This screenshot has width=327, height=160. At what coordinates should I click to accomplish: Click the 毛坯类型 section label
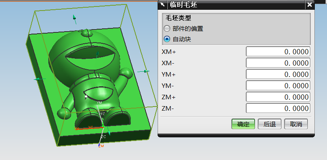178,18
